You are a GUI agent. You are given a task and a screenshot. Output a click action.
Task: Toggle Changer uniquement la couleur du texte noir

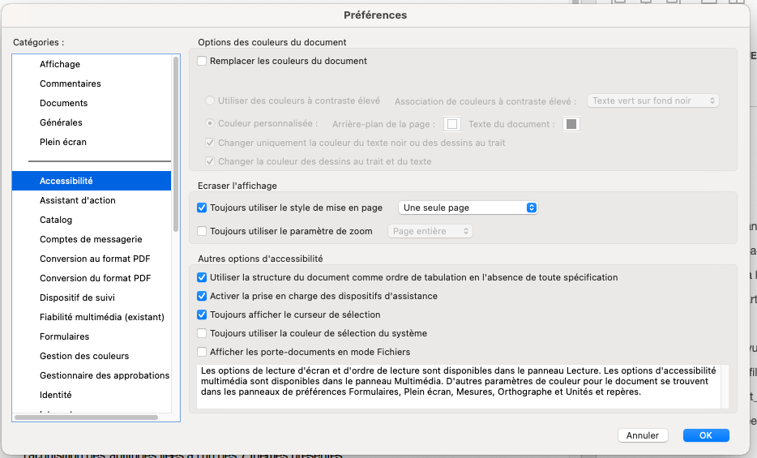210,143
